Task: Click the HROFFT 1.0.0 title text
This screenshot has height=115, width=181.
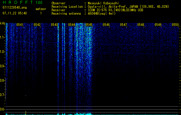Action: coord(22,2)
